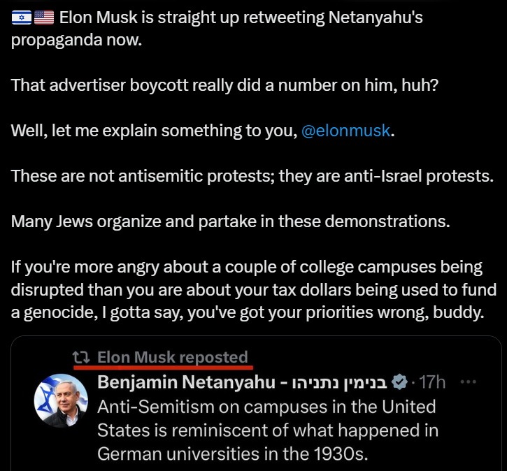The image size is (507, 471).
Task: Click the "Well, let me explain something" text
Action: (x=154, y=130)
